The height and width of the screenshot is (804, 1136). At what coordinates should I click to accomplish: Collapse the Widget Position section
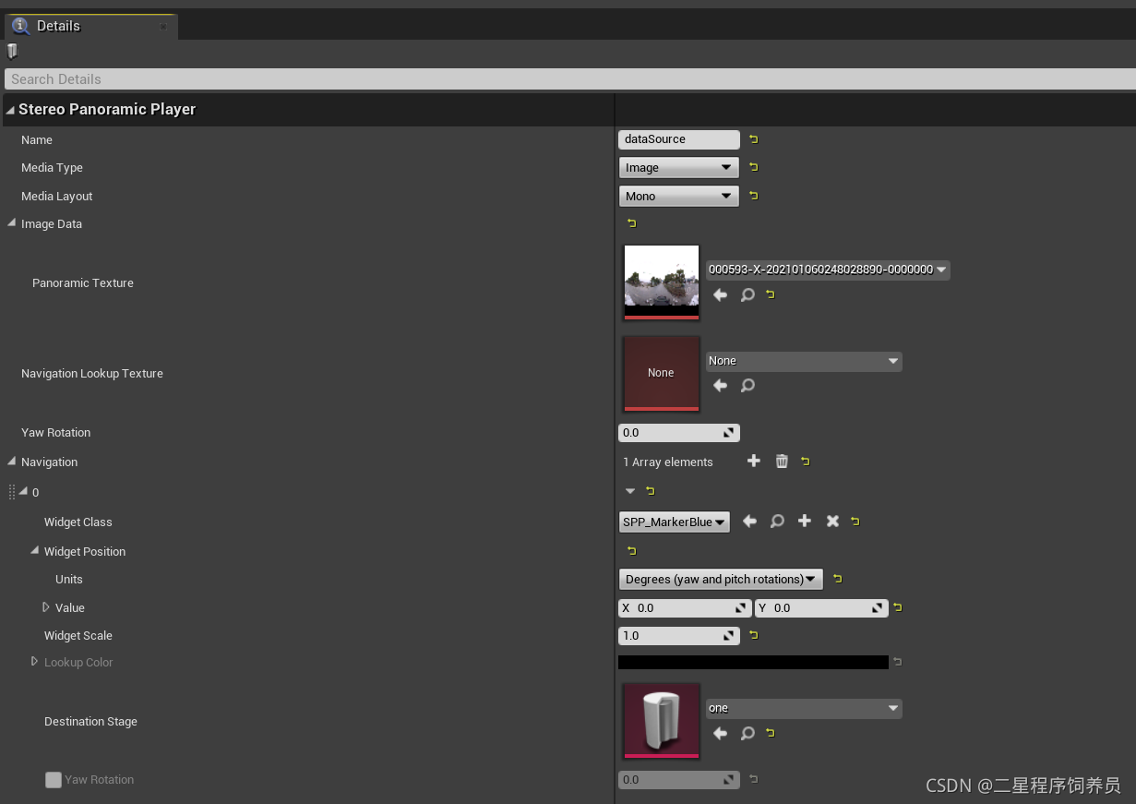pos(35,550)
